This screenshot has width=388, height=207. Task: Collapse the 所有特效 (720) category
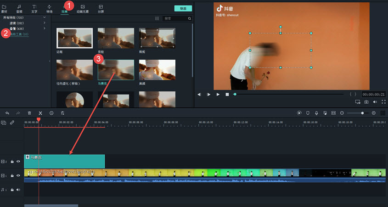pyautogui.click(x=45, y=17)
